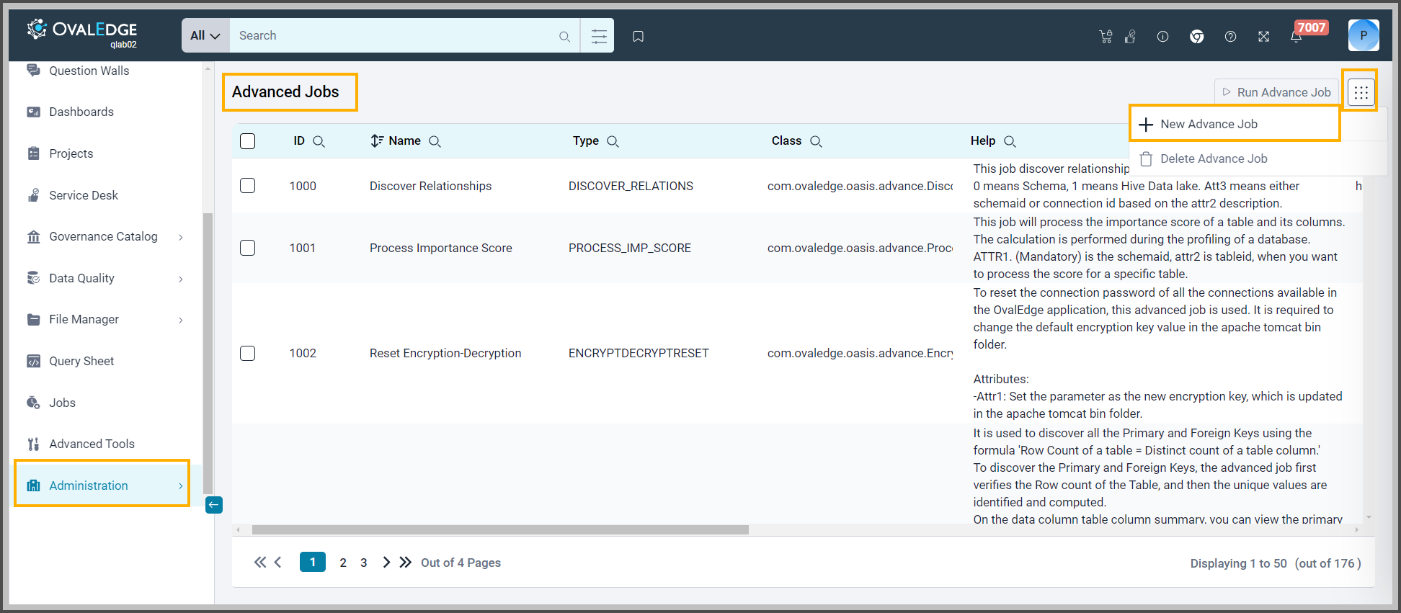Open the nine-dots options menu icon
Screen dimensions: 1401x613
1361,92
